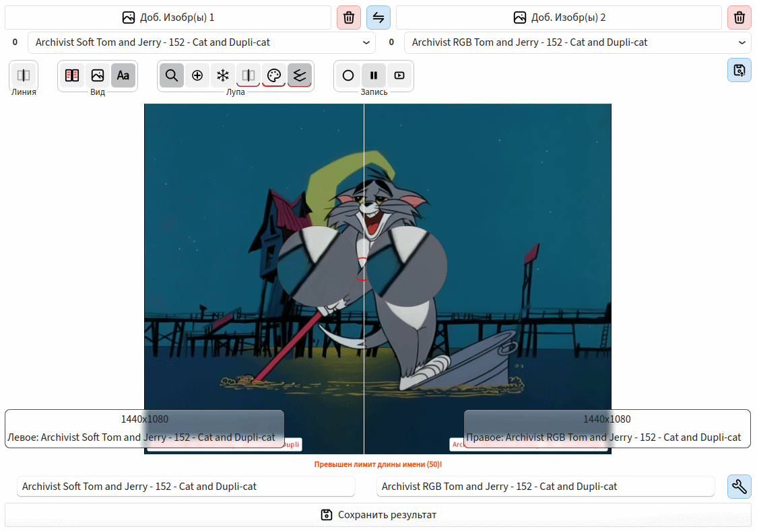Toggle the Aa file names display
The height and width of the screenshot is (531, 757).
pyautogui.click(x=123, y=75)
